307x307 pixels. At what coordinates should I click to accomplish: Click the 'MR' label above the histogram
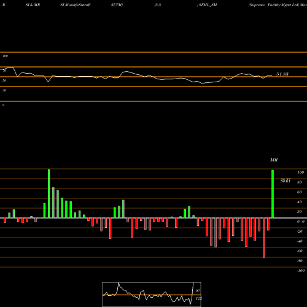(274, 160)
